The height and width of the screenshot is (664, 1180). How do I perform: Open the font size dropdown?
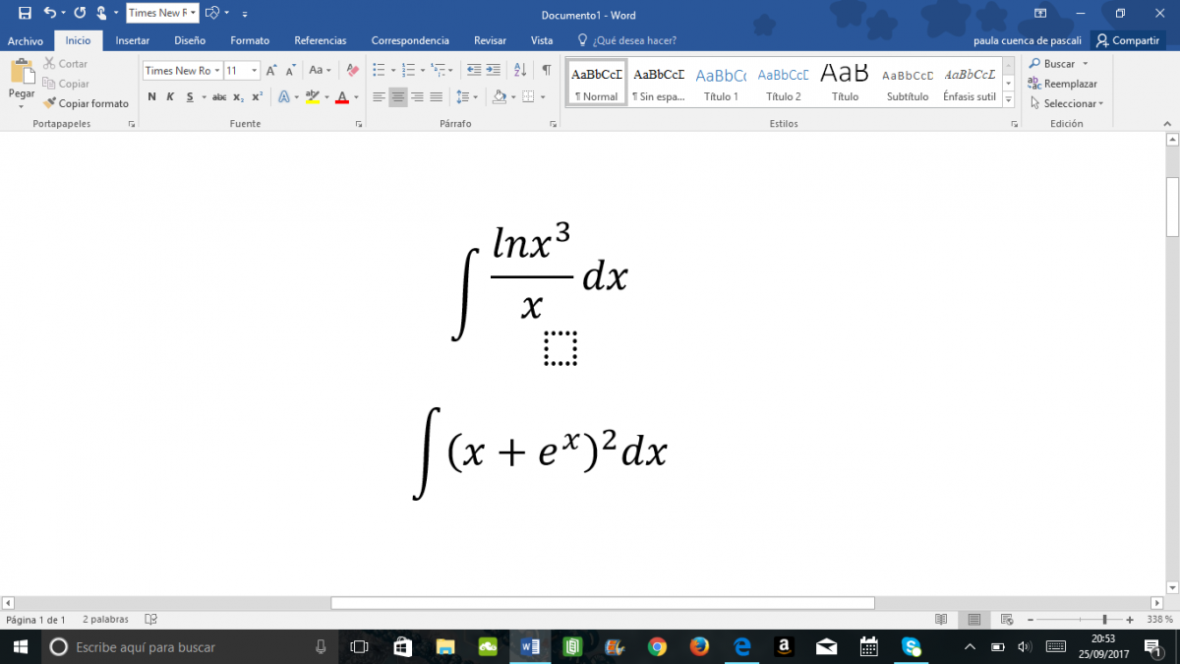coord(255,71)
